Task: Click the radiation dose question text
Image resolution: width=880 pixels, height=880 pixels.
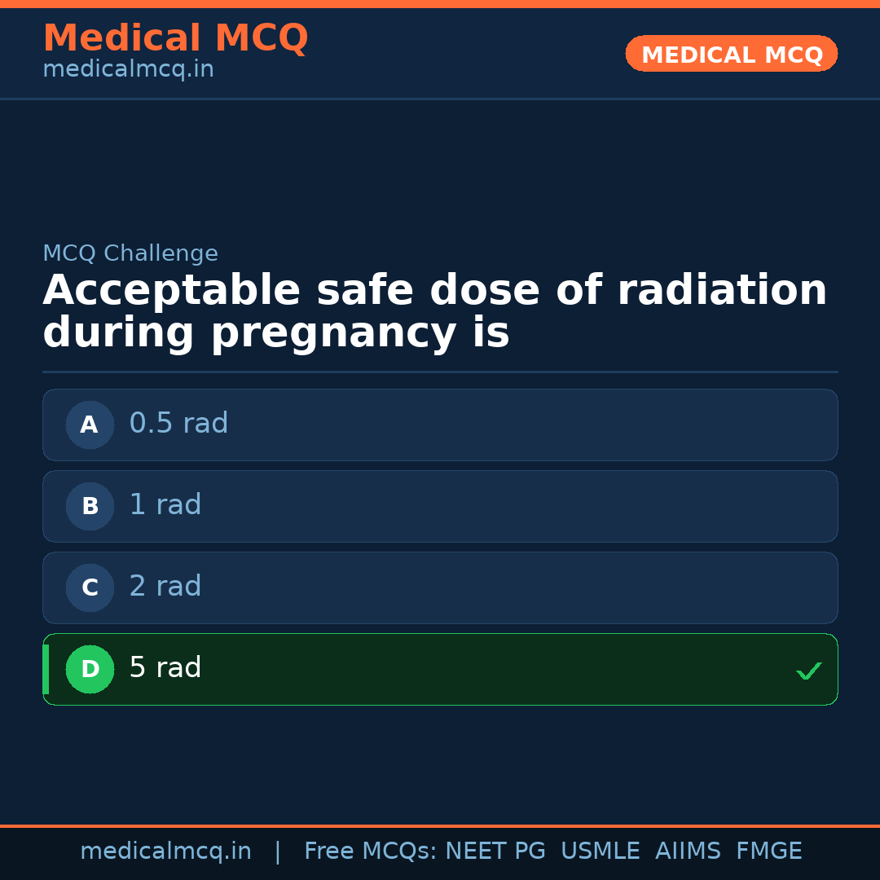Action: [434, 312]
